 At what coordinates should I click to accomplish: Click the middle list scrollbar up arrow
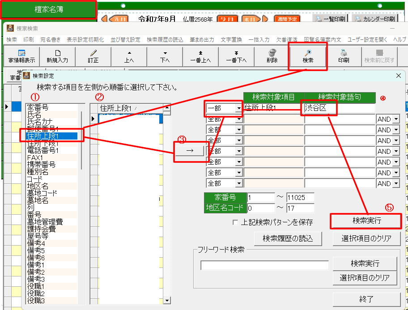167,107
